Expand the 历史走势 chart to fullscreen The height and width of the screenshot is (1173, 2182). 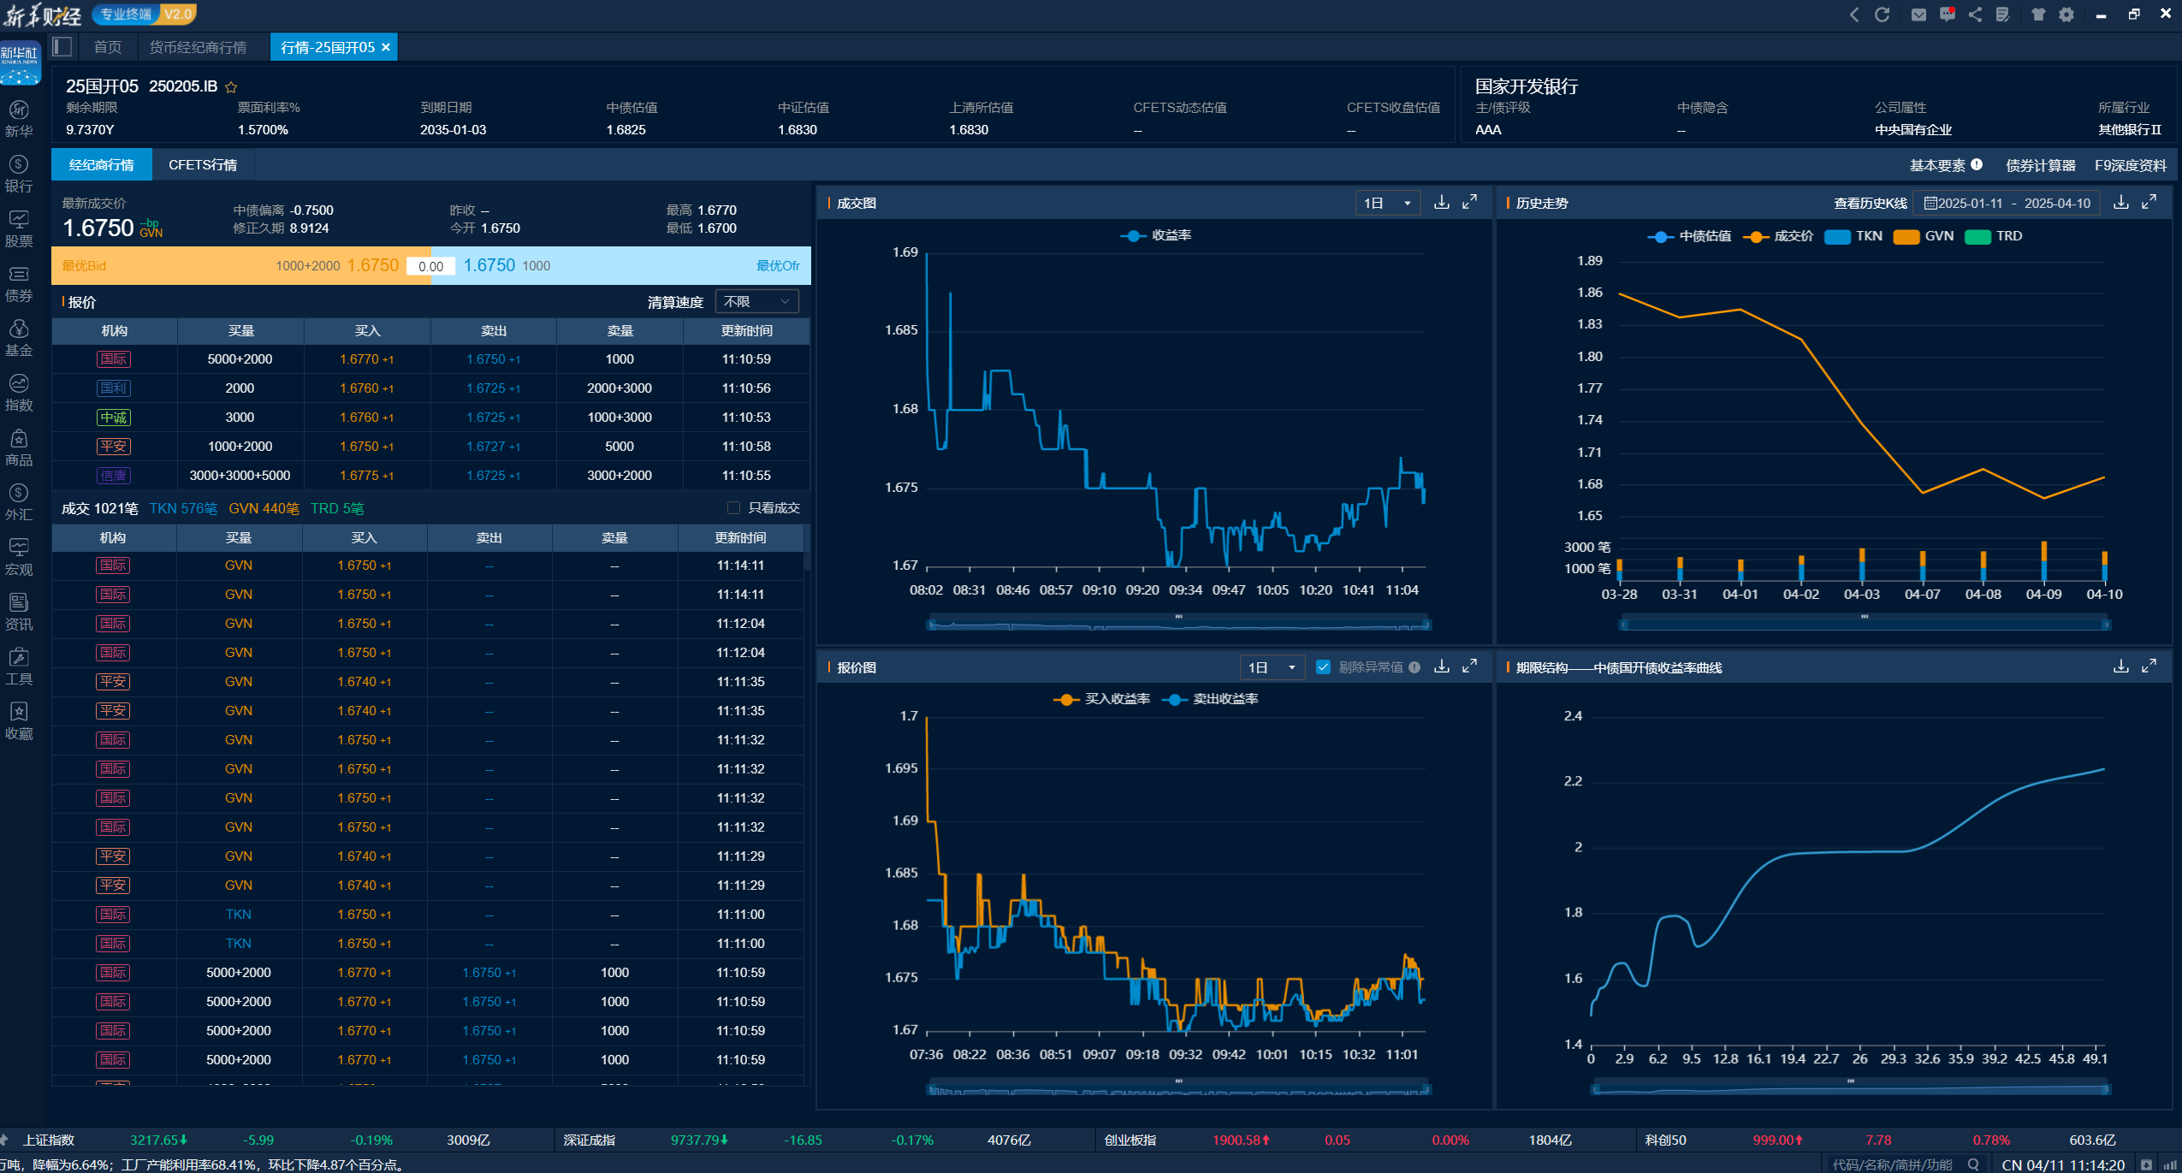pyautogui.click(x=2149, y=203)
